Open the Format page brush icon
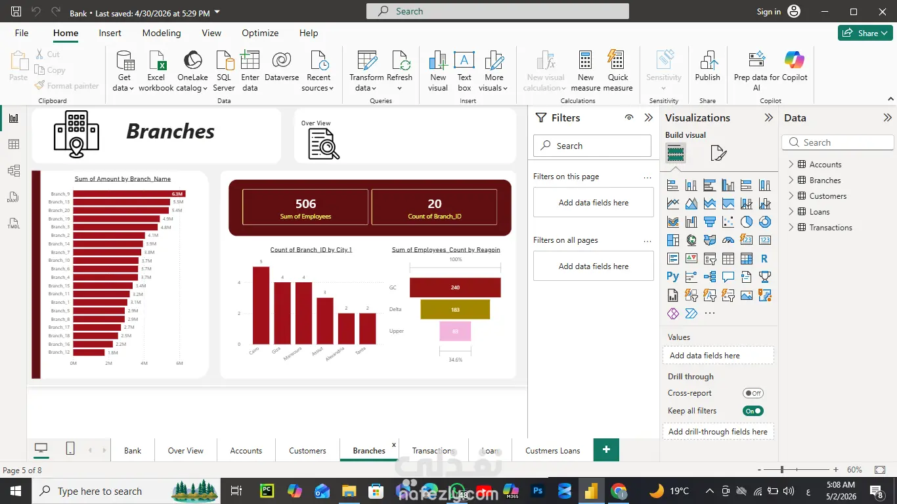897x504 pixels. coord(718,154)
